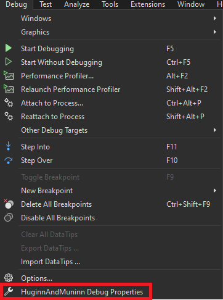Image resolution: width=223 pixels, height=300 pixels.
Task: Select Import DataTips menu entry
Action: click(51, 262)
